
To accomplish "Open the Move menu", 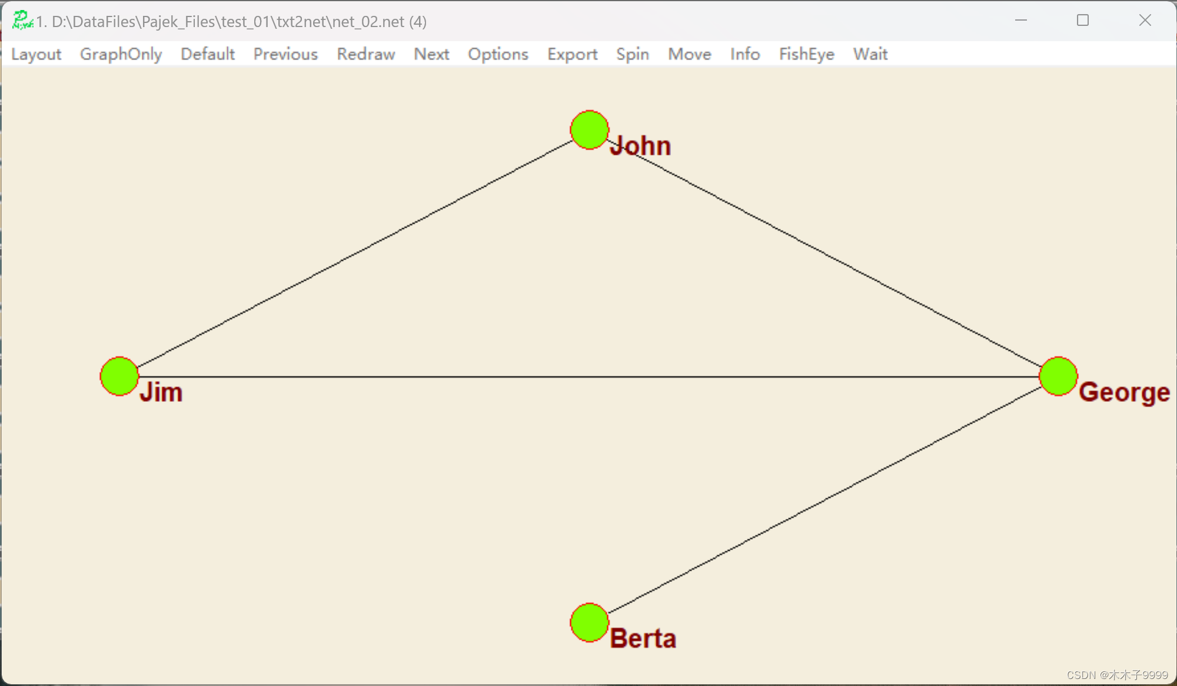I will [689, 54].
